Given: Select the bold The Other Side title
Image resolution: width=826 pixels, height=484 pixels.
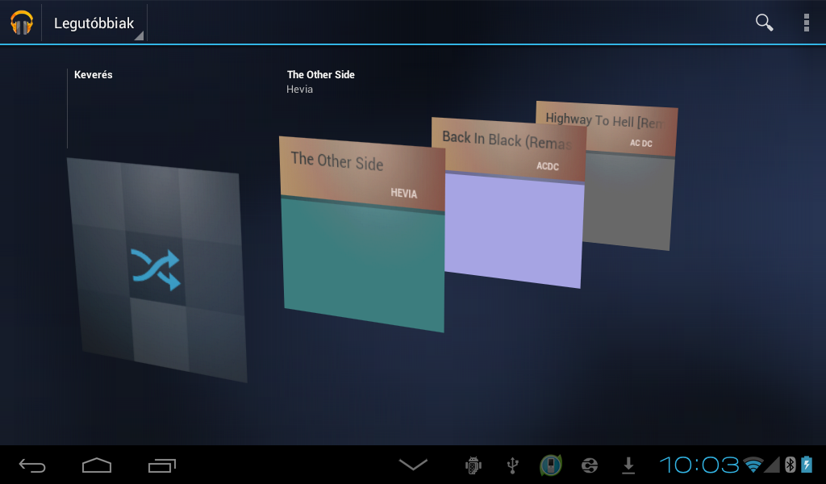Looking at the screenshot, I should 321,75.
